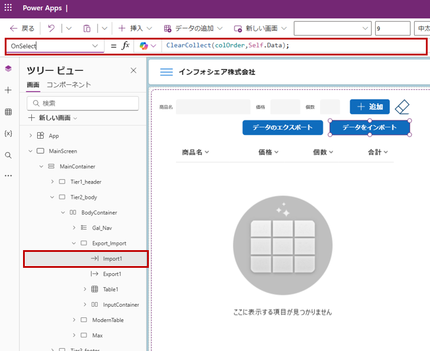Click the Insert plus icon in sidebar

(8, 90)
